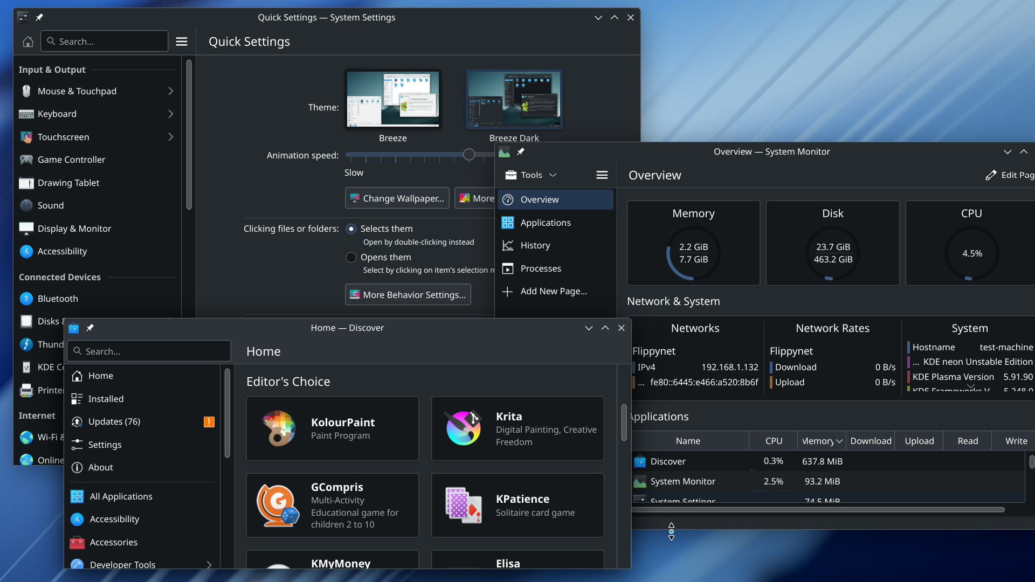The image size is (1035, 582).
Task: Open Updates (76) in Discover
Action: (x=143, y=422)
